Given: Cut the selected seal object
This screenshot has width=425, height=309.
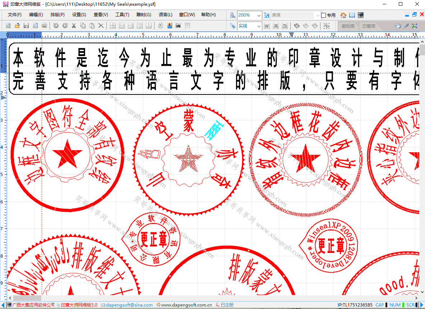Looking at the screenshot, I should click(x=74, y=26).
